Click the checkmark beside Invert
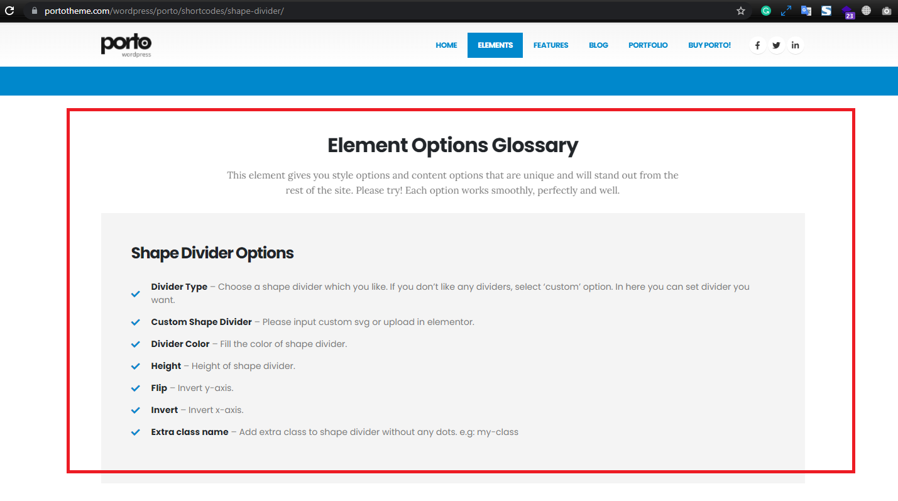The image size is (898, 501). tap(135, 410)
